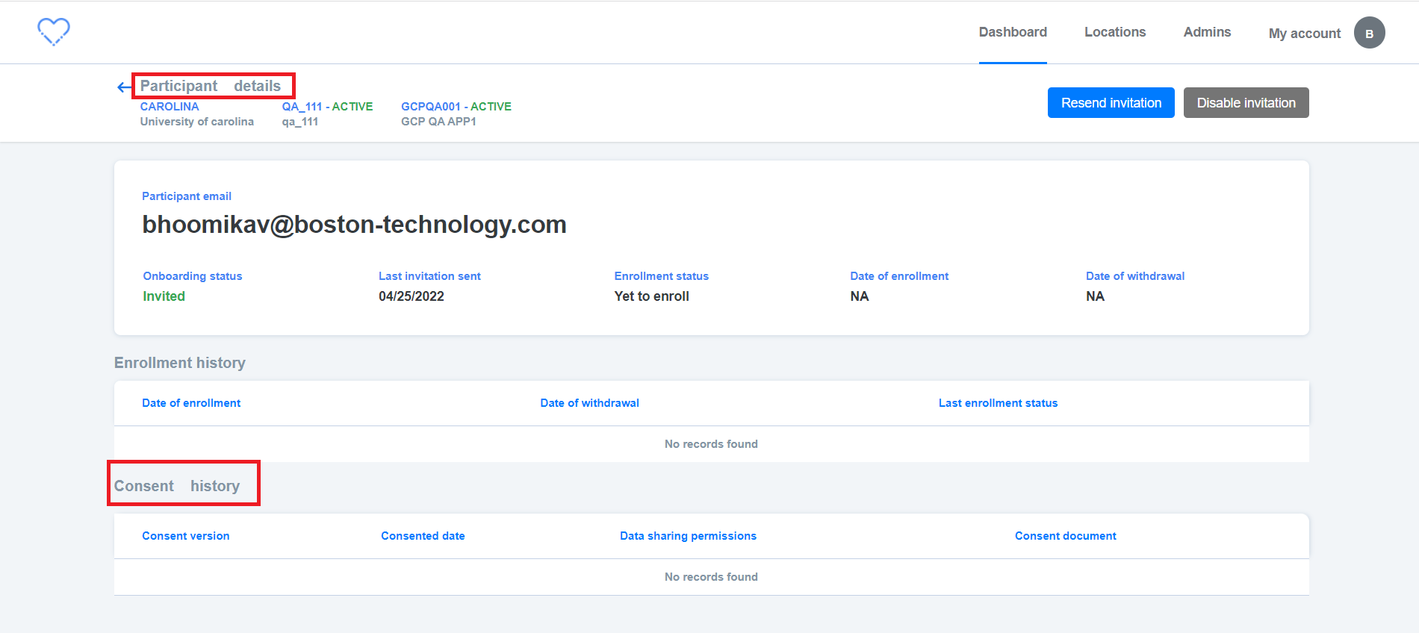Click the University of carolina text
This screenshot has height=633, width=1419.
point(197,122)
